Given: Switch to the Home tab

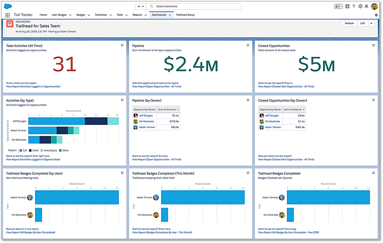Looking at the screenshot, I should [43, 15].
